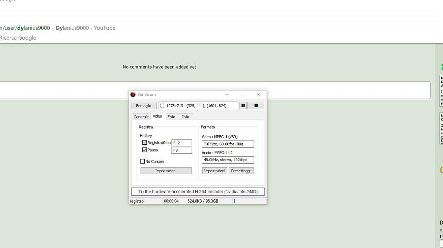Select the Video tab
443x248 pixels.
click(x=157, y=116)
